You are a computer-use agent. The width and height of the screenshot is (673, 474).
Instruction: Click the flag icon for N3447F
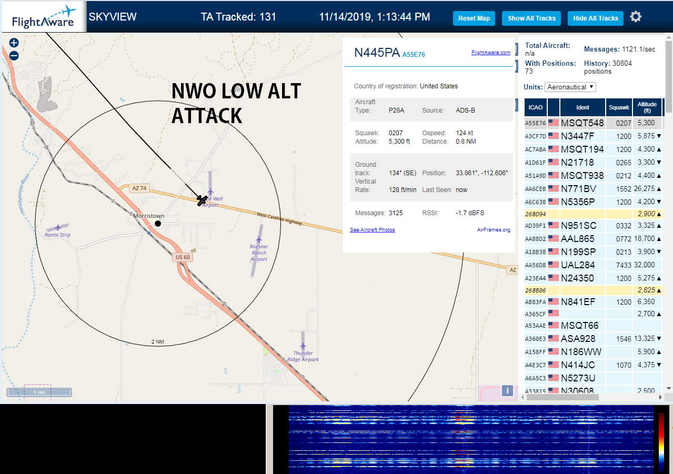[554, 136]
